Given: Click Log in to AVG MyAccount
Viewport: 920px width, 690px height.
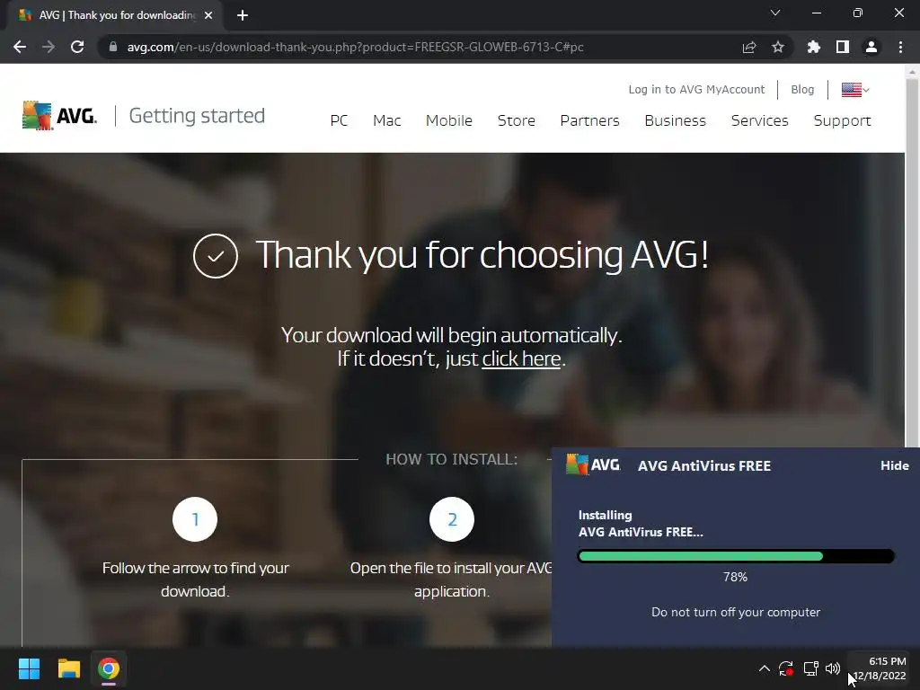Looking at the screenshot, I should 696,89.
